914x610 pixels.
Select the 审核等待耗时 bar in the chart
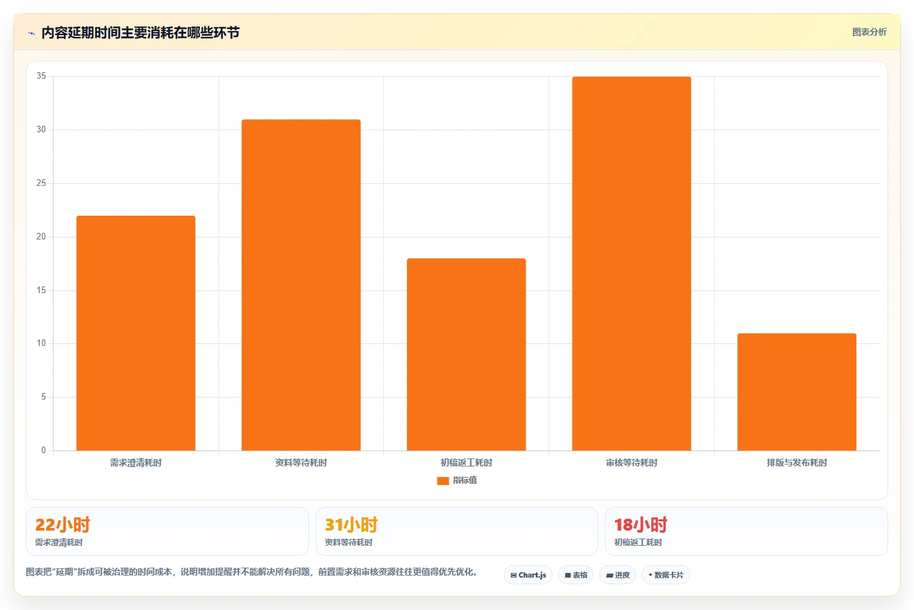pyautogui.click(x=631, y=264)
